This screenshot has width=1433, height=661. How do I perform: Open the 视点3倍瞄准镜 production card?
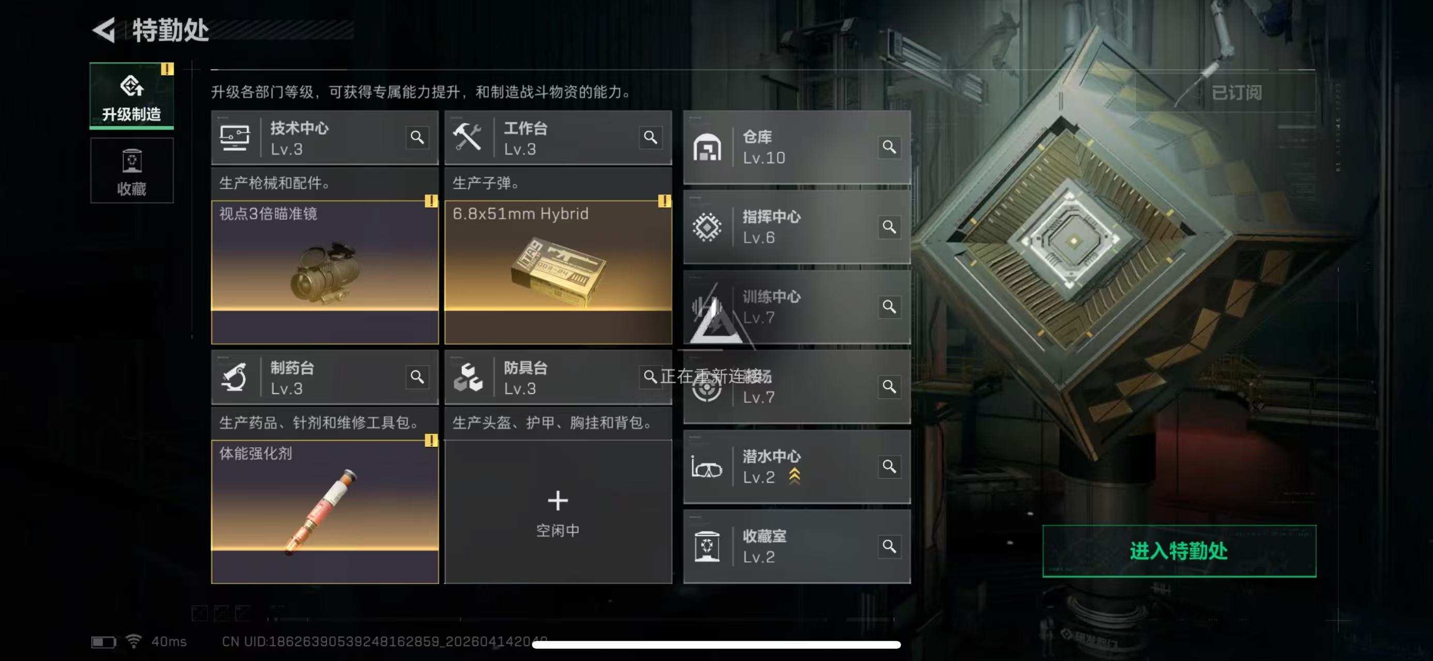325,273
